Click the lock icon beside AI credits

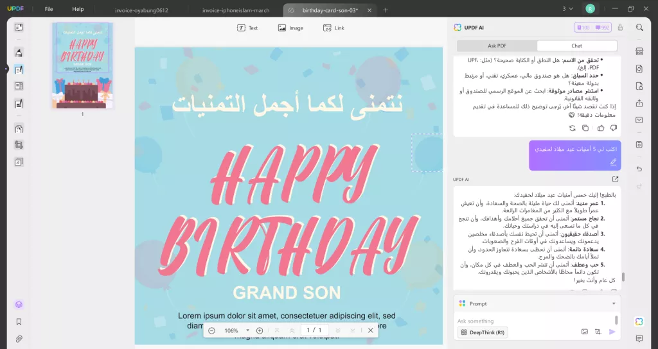[x=620, y=28]
